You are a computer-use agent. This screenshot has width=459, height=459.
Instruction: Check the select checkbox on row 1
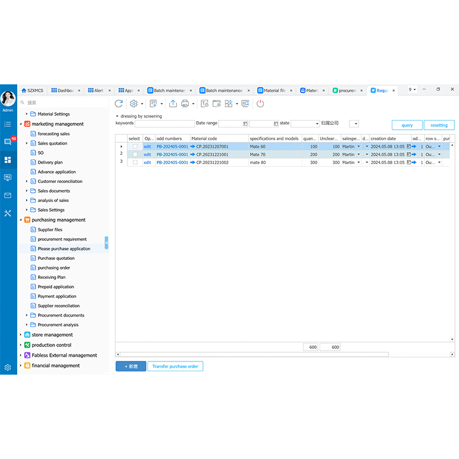pos(136,146)
